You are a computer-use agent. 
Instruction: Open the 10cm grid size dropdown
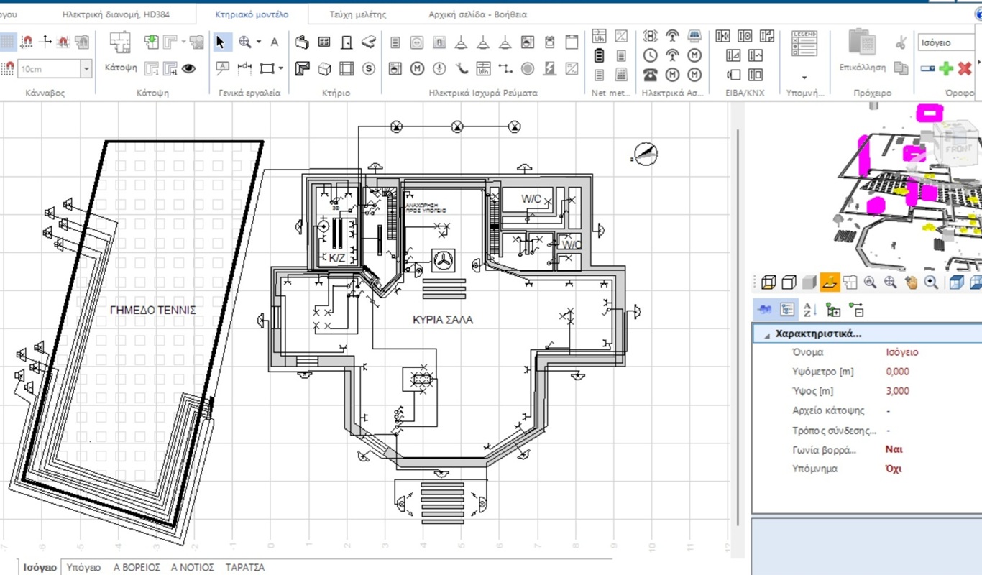click(86, 69)
